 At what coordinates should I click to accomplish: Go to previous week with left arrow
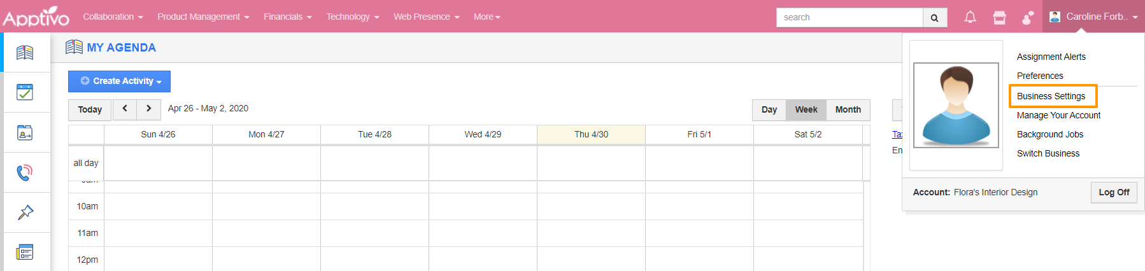[x=125, y=109]
